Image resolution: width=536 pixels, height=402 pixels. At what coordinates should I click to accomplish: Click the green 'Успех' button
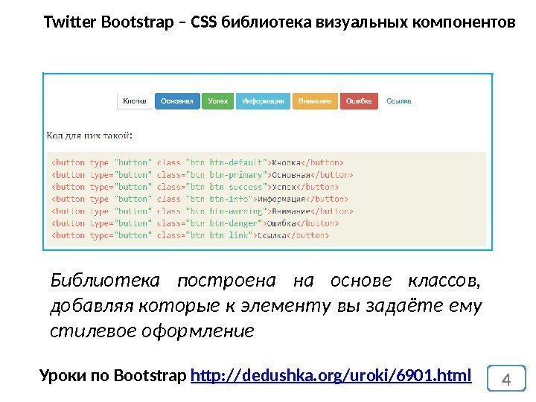[217, 101]
